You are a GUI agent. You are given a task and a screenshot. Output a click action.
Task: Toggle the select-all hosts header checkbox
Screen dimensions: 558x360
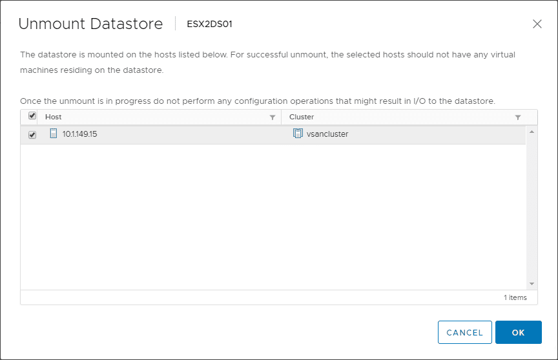point(32,117)
